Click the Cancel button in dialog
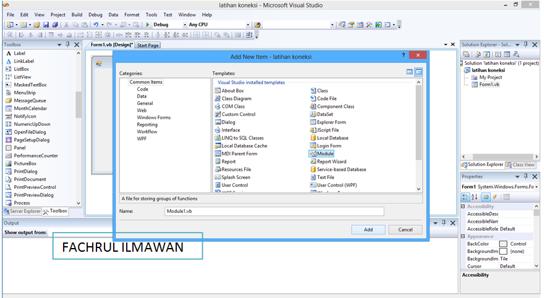Viewport: 544px width, 298px height. (x=406, y=230)
